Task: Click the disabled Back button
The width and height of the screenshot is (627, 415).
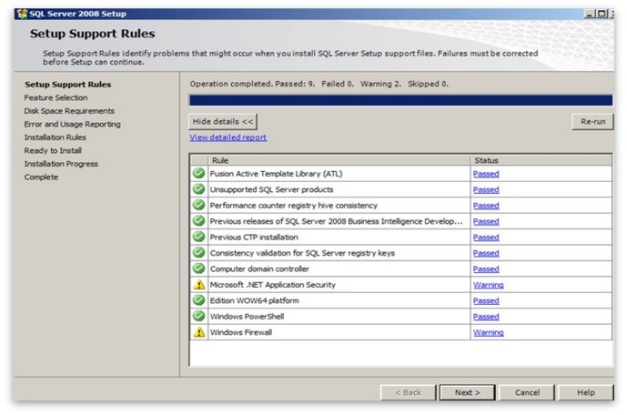Action: [x=409, y=392]
